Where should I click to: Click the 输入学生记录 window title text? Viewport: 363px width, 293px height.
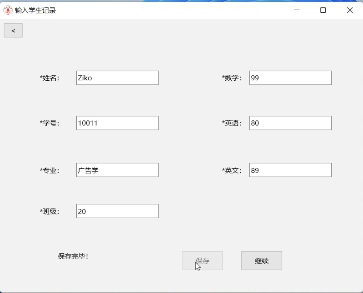tap(35, 11)
